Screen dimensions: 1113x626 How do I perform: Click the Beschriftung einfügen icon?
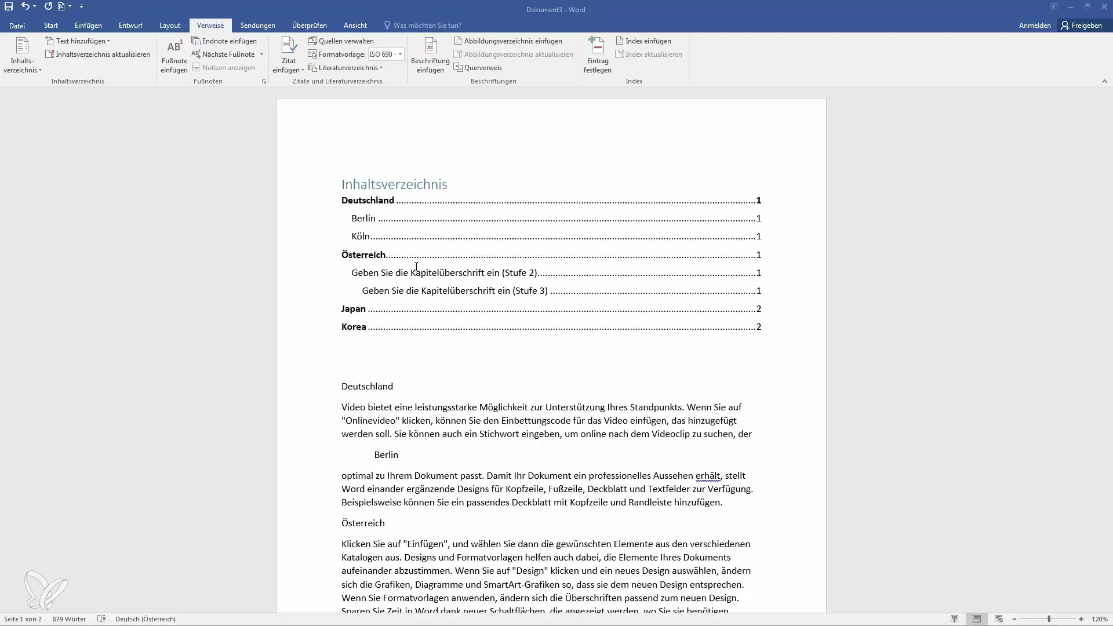tap(430, 56)
